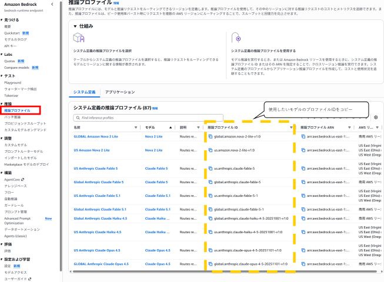
Task: Open US Anthropic Claude Opus 4.5 profile link
Action: (x=97, y=250)
